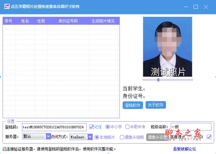Open the 关于软件 about dialog

point(156,105)
